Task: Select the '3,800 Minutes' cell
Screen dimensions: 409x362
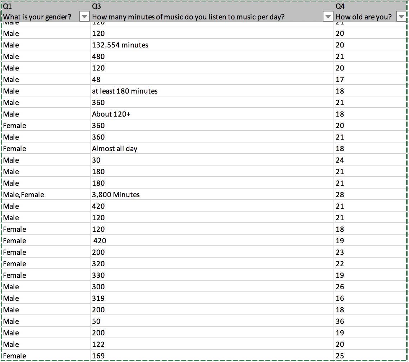Action: click(x=212, y=195)
